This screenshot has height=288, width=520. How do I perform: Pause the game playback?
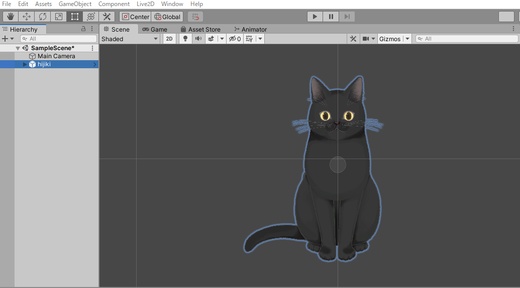coord(331,17)
